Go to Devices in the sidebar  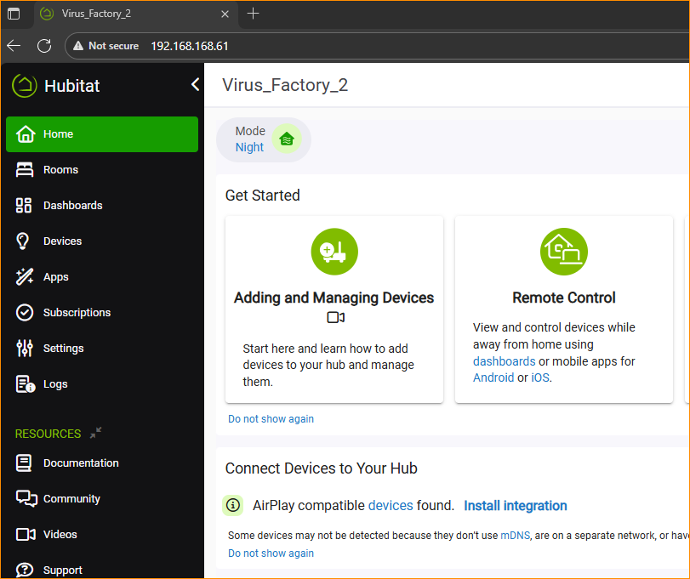click(x=62, y=241)
